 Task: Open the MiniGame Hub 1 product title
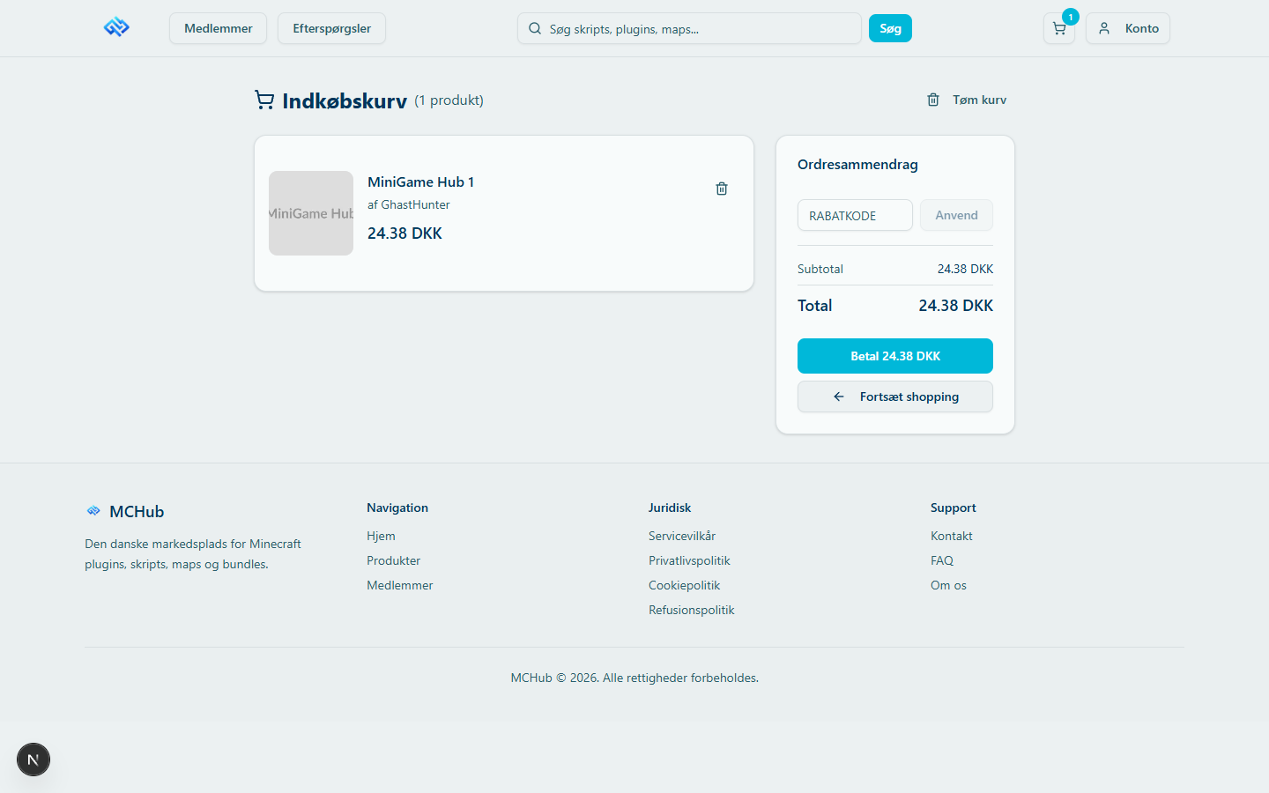coord(420,182)
